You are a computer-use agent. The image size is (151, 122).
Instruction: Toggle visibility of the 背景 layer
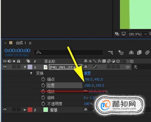click(5, 110)
